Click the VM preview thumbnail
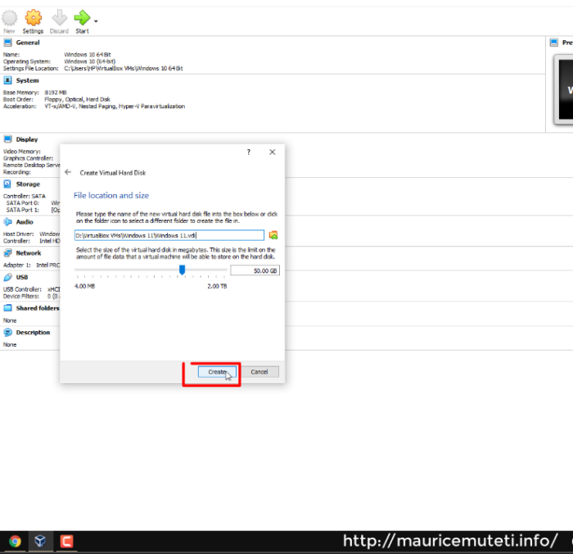Viewport: 573px width, 554px height. pos(563,89)
